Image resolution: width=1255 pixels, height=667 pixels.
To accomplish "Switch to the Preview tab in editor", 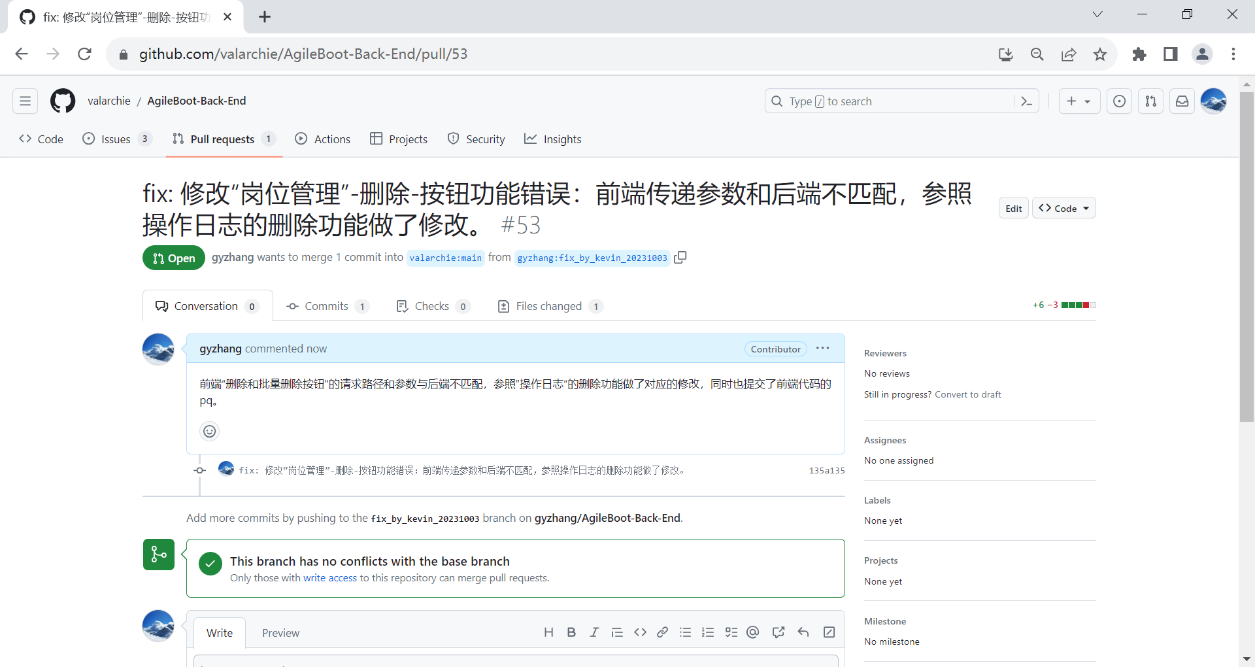I will coord(280,633).
